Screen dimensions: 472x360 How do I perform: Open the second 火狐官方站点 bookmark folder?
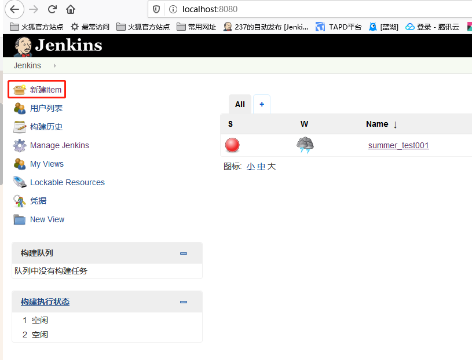coord(143,27)
